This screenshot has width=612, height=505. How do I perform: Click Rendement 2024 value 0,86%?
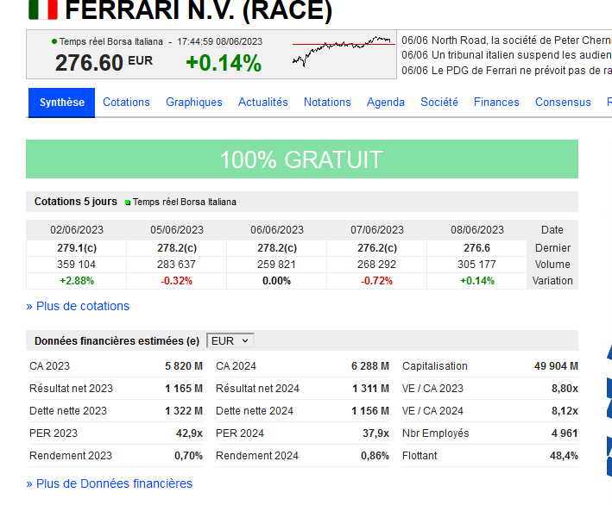375,456
